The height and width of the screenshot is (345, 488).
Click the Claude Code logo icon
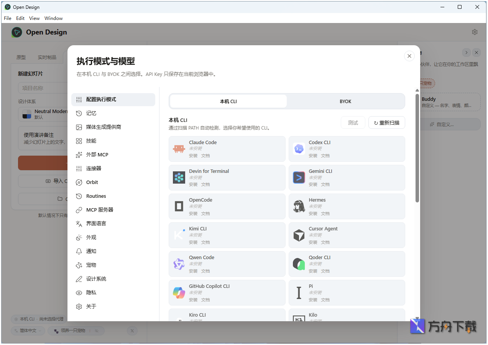179,149
